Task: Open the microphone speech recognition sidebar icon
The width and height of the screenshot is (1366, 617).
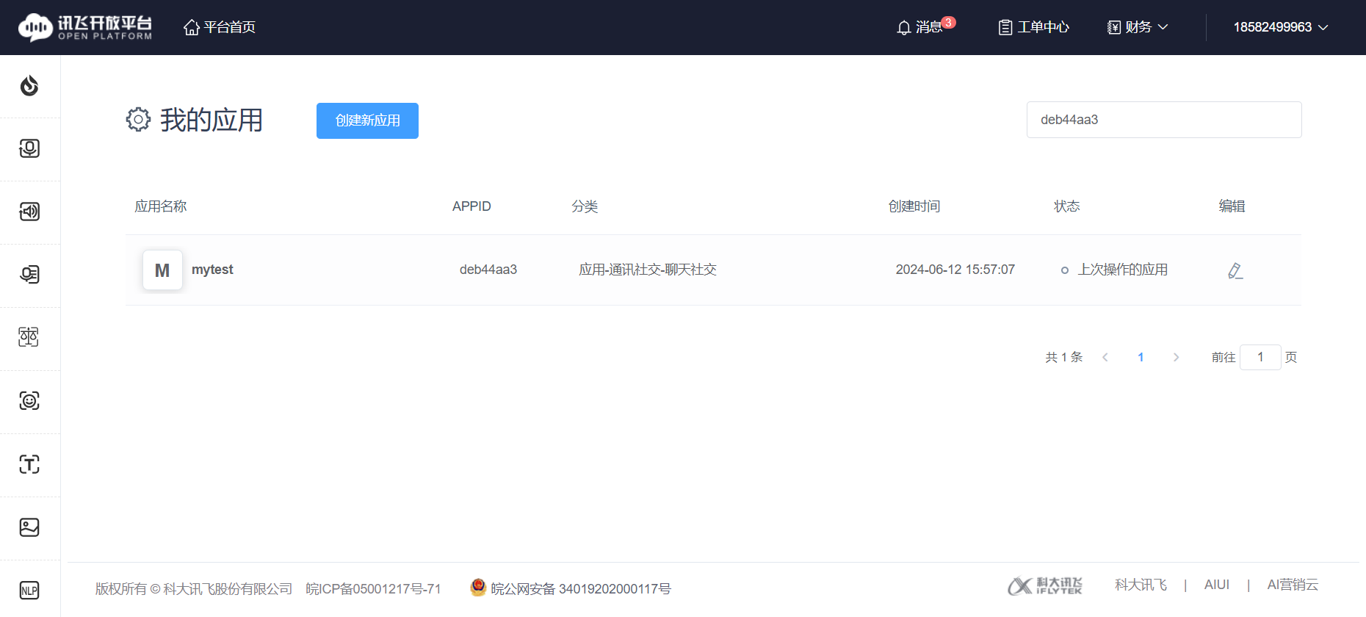Action: coord(29,148)
